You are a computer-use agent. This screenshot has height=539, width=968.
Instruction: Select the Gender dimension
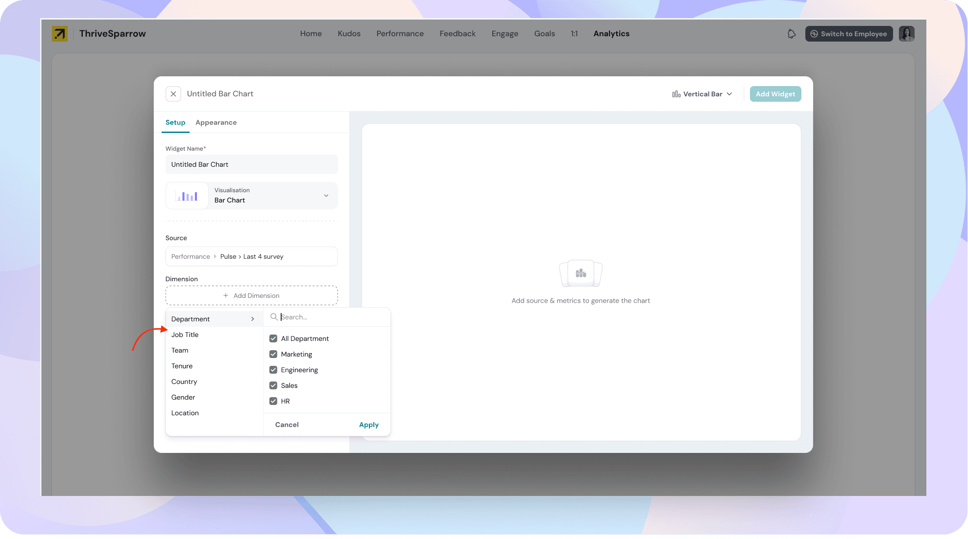tap(183, 397)
